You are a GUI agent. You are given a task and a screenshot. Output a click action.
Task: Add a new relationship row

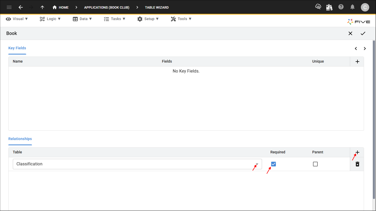pyautogui.click(x=357, y=152)
